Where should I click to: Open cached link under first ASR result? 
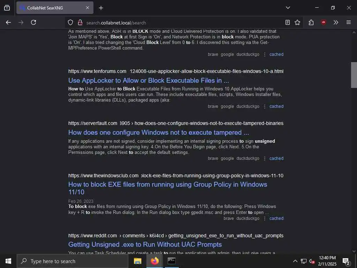pos(276,54)
